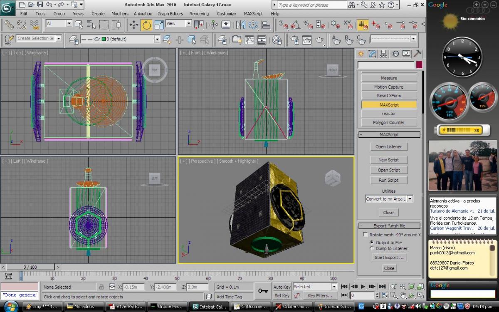499x312 pixels.
Task: Click the Bind to Space Warp icon
Action: 35,25
